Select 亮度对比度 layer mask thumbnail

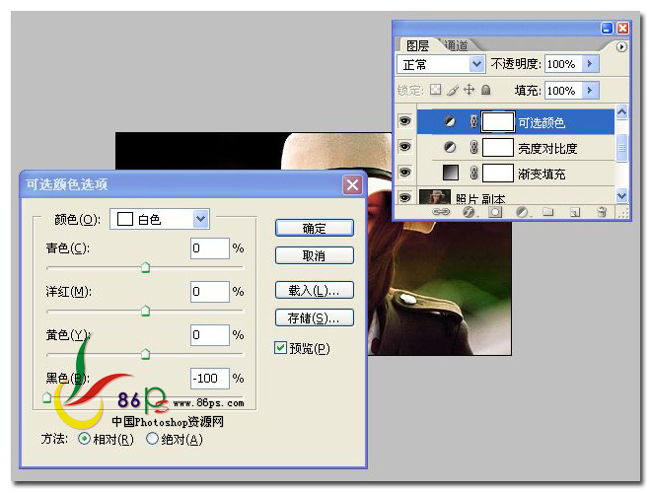pos(498,147)
